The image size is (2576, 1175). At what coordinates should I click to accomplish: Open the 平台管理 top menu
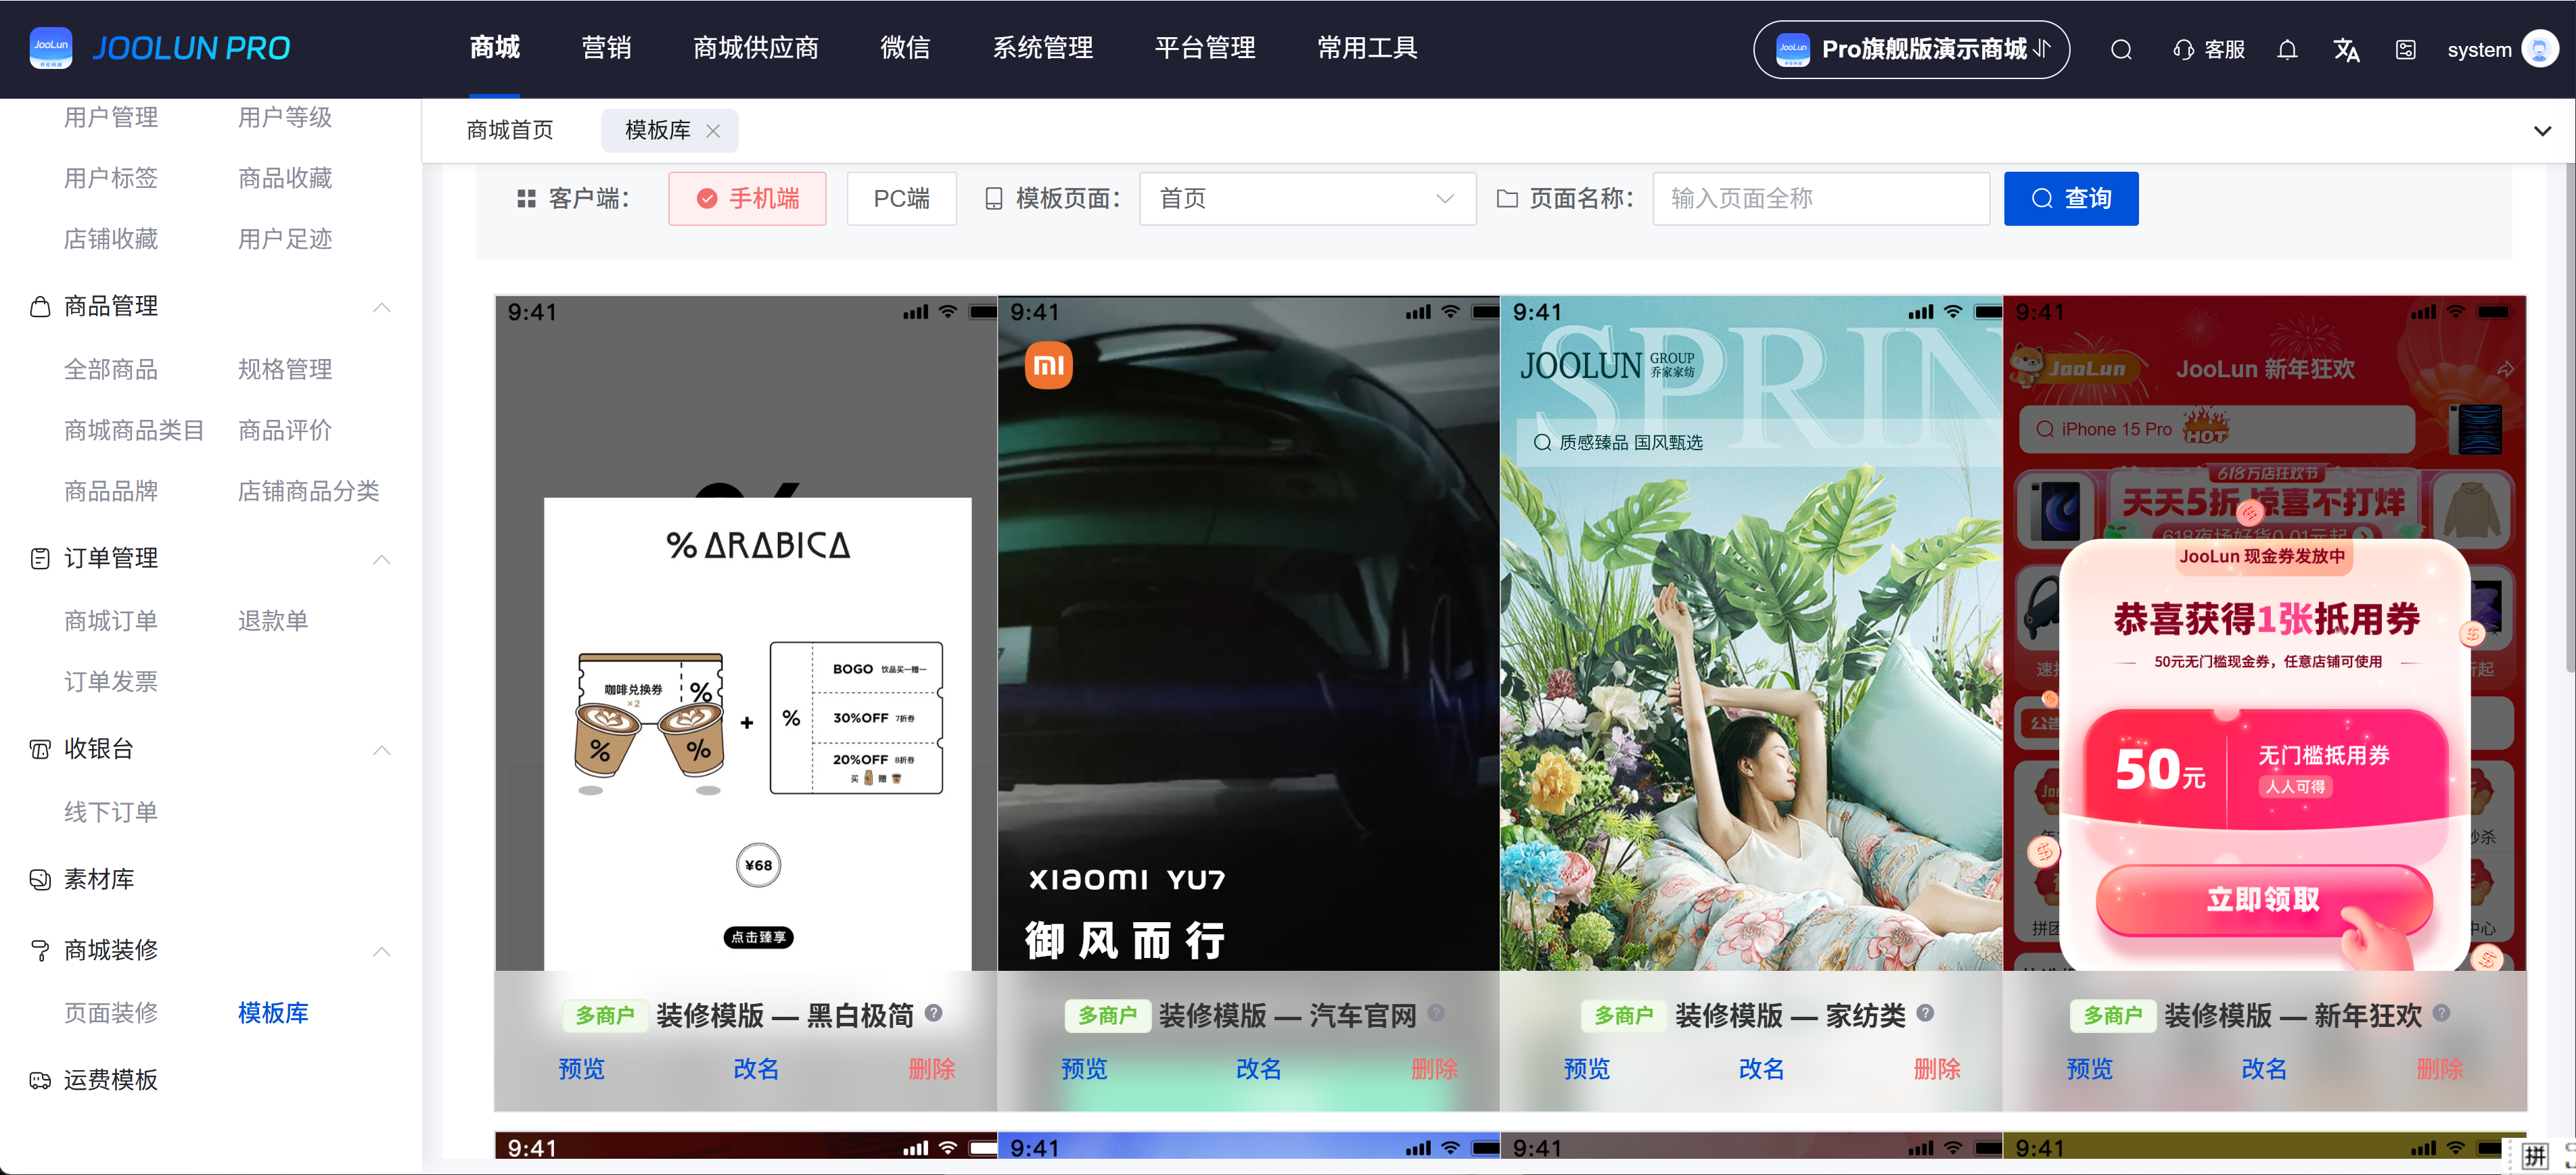tap(1205, 48)
